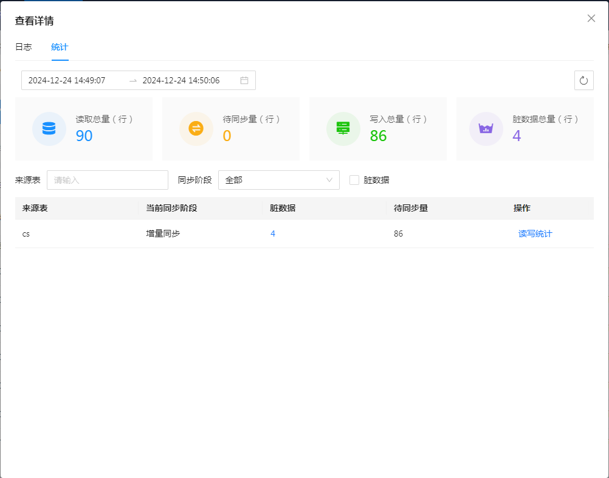Open 读写统计 for table cs
This screenshot has width=609, height=478.
(x=535, y=234)
